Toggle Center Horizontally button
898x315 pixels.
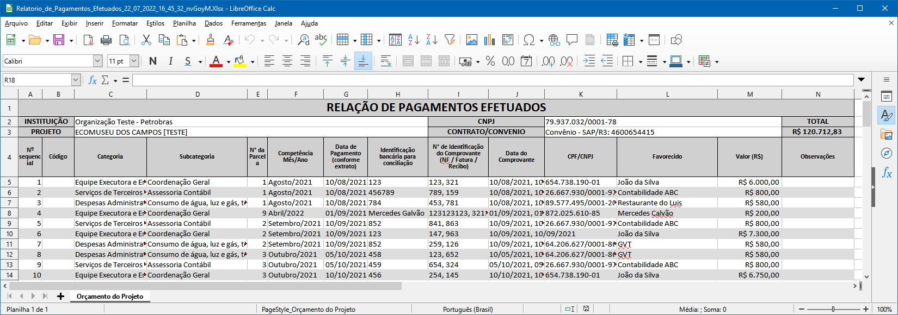pos(287,61)
